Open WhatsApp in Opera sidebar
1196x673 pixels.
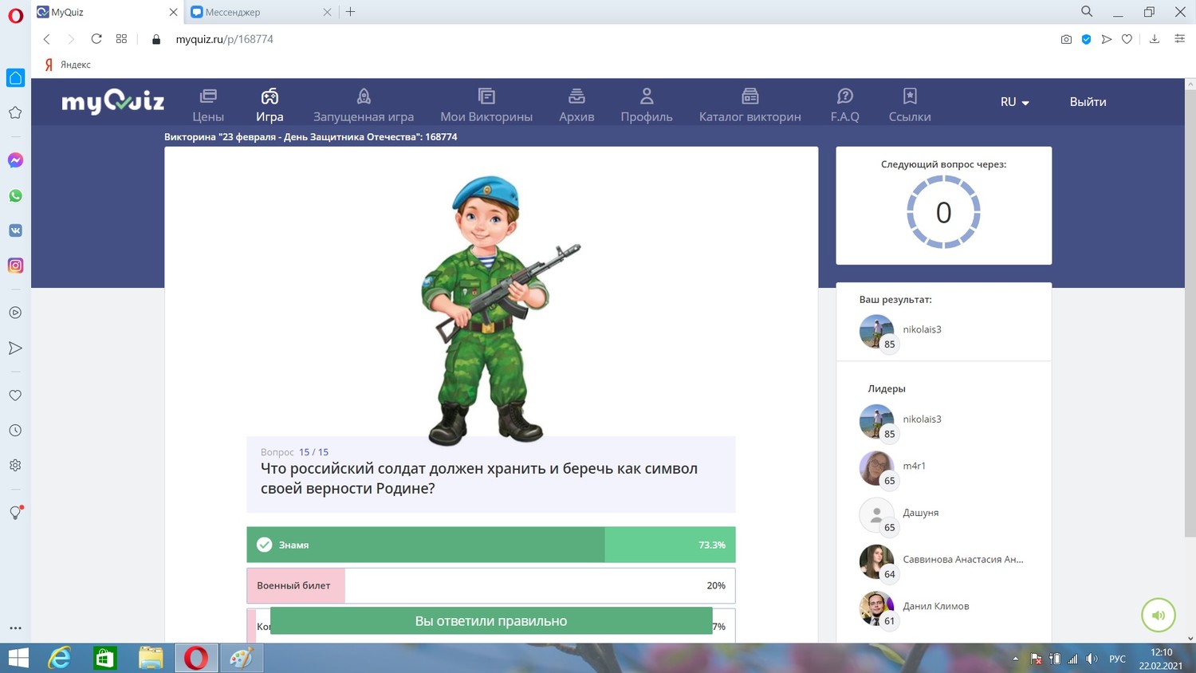tap(15, 195)
